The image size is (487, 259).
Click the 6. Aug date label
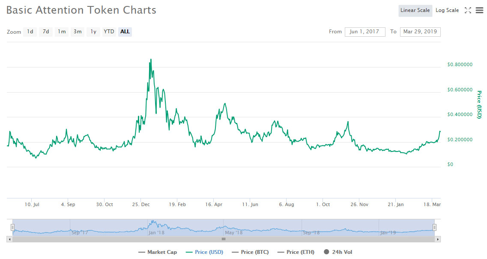pos(287,204)
